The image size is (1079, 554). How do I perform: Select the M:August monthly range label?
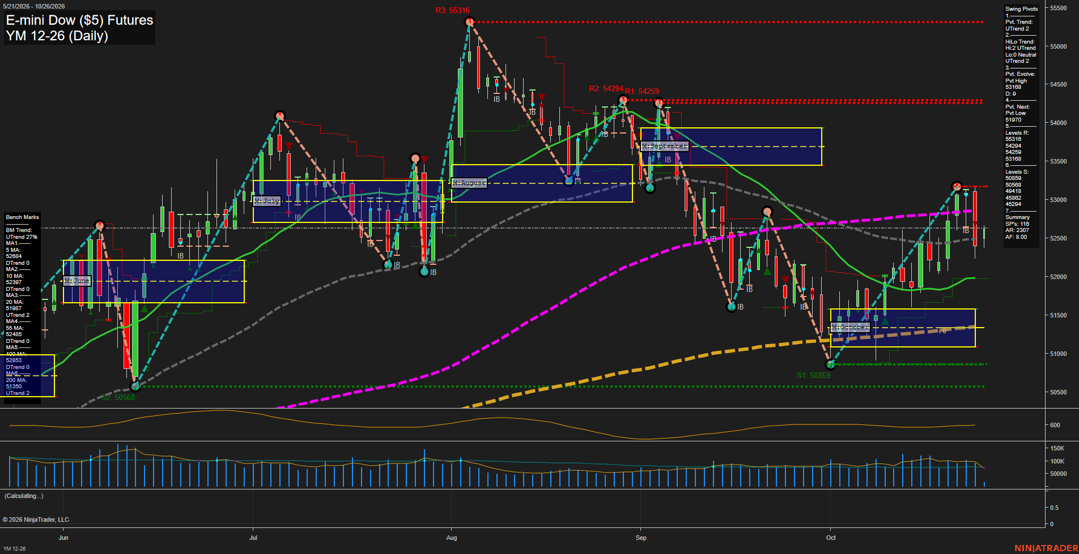coord(469,183)
